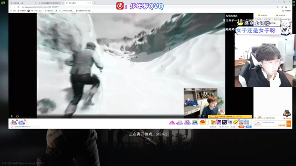Send the purple gift item
This screenshot has width=296, height=166.
pos(219,122)
